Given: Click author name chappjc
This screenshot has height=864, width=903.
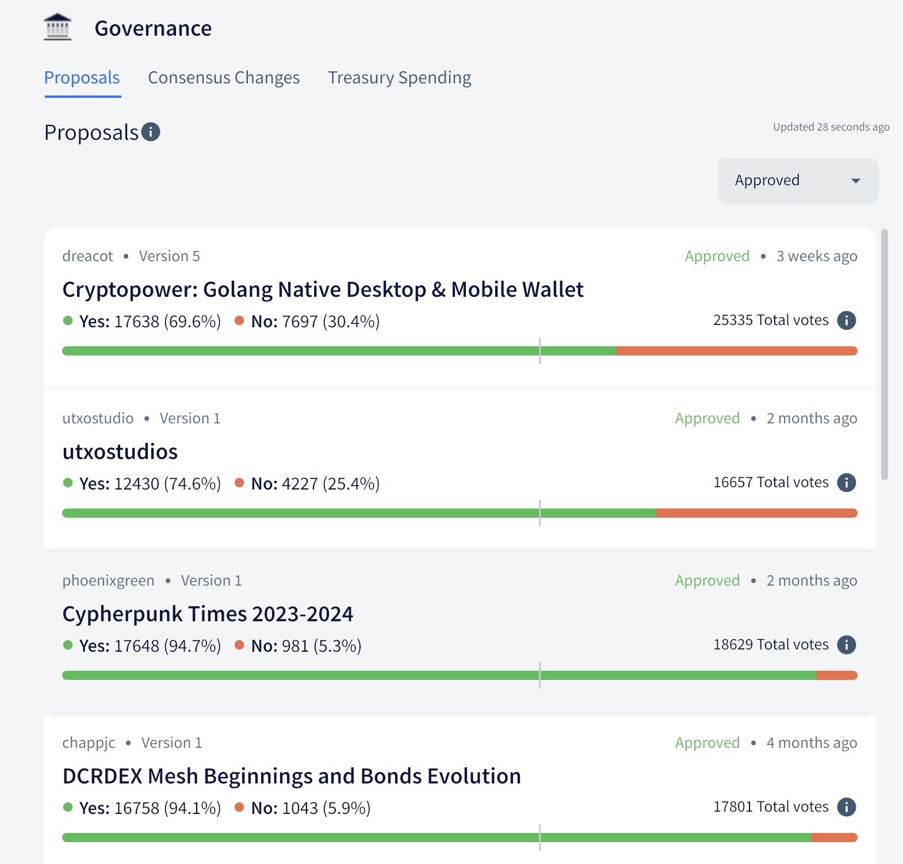Looking at the screenshot, I should point(89,743).
